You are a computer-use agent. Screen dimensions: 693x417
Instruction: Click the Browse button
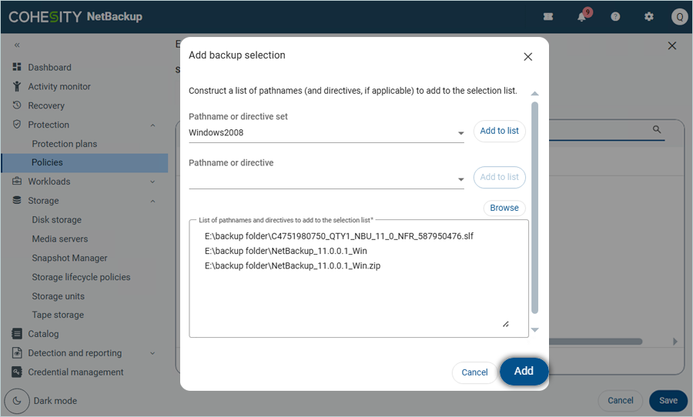pyautogui.click(x=504, y=208)
